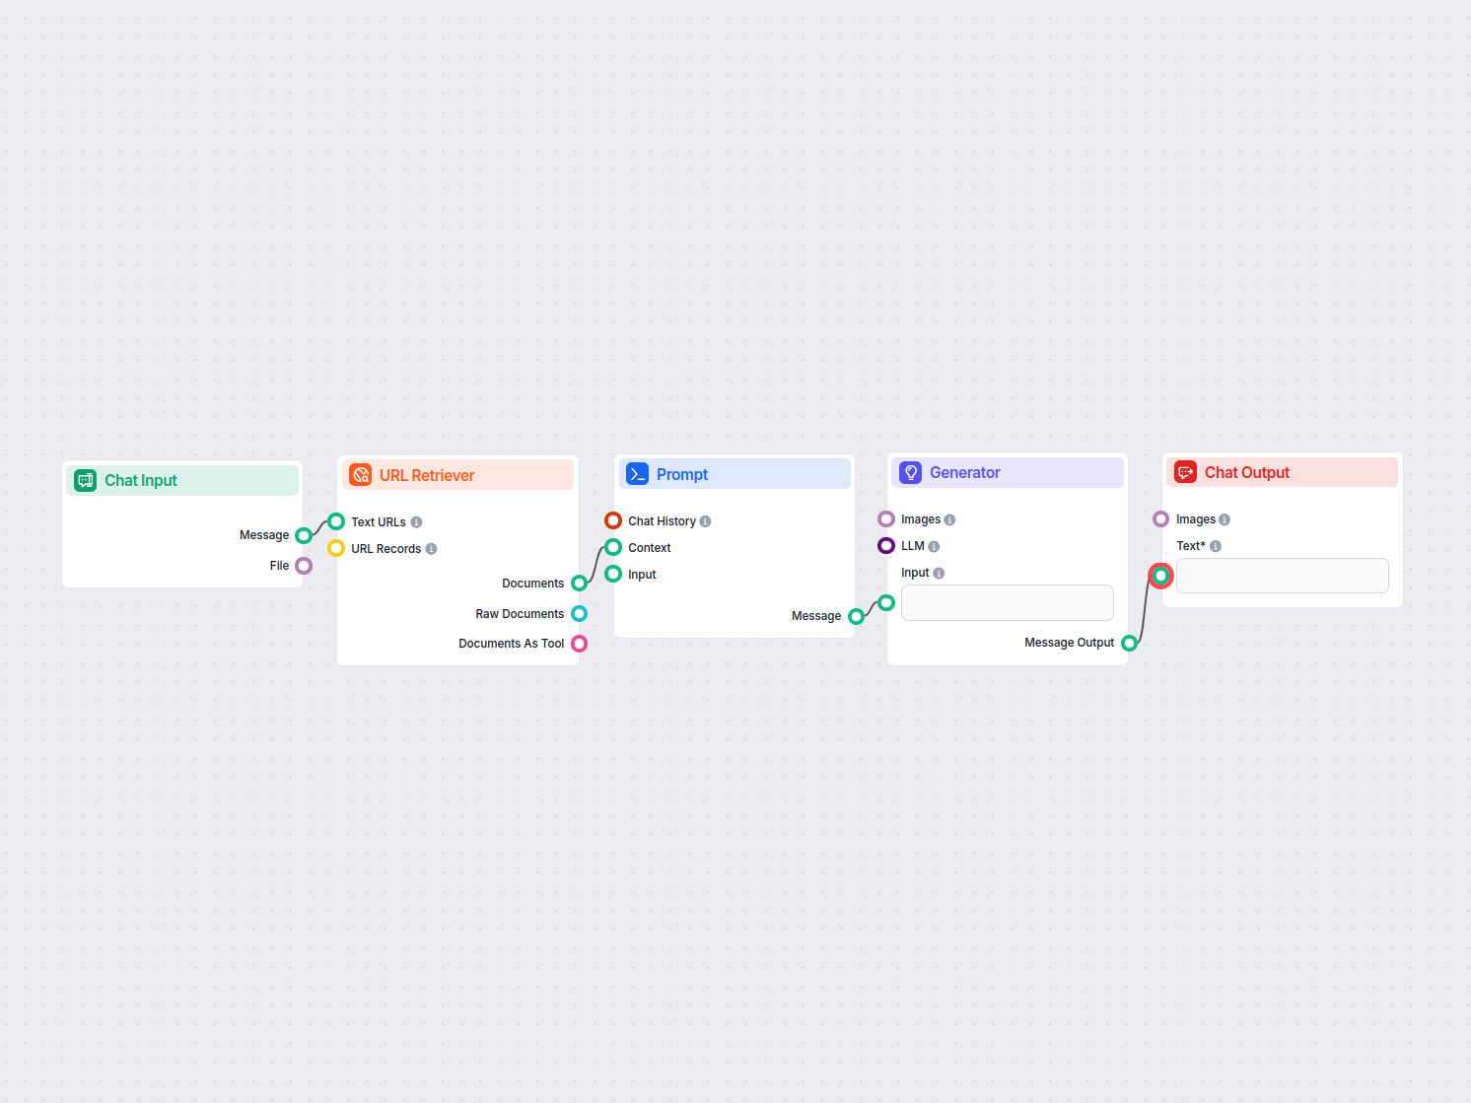Click the File output port
The width and height of the screenshot is (1471, 1103).
click(304, 566)
